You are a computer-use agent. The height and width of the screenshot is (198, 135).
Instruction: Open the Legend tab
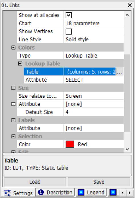(91, 192)
